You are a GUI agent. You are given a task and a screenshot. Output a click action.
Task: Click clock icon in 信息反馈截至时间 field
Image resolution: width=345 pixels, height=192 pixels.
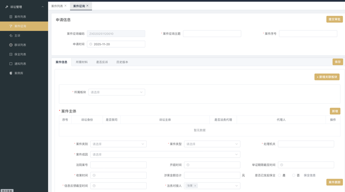pyautogui.click(x=94, y=186)
